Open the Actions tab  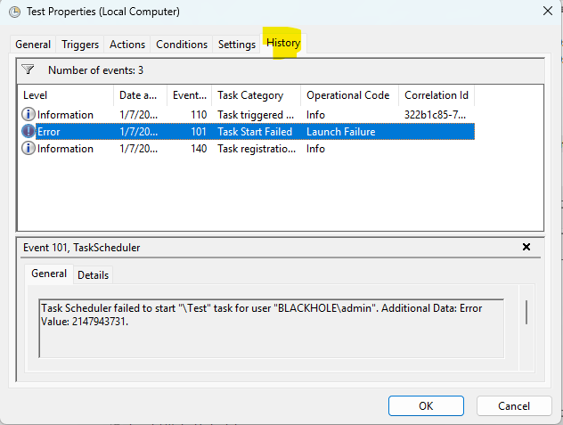click(x=127, y=45)
